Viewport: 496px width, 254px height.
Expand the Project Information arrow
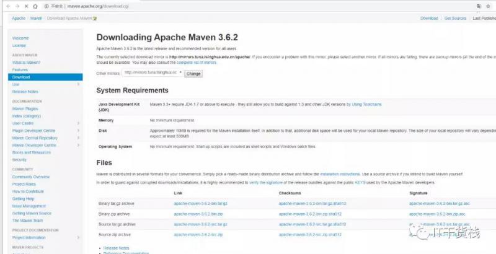(x=79, y=237)
